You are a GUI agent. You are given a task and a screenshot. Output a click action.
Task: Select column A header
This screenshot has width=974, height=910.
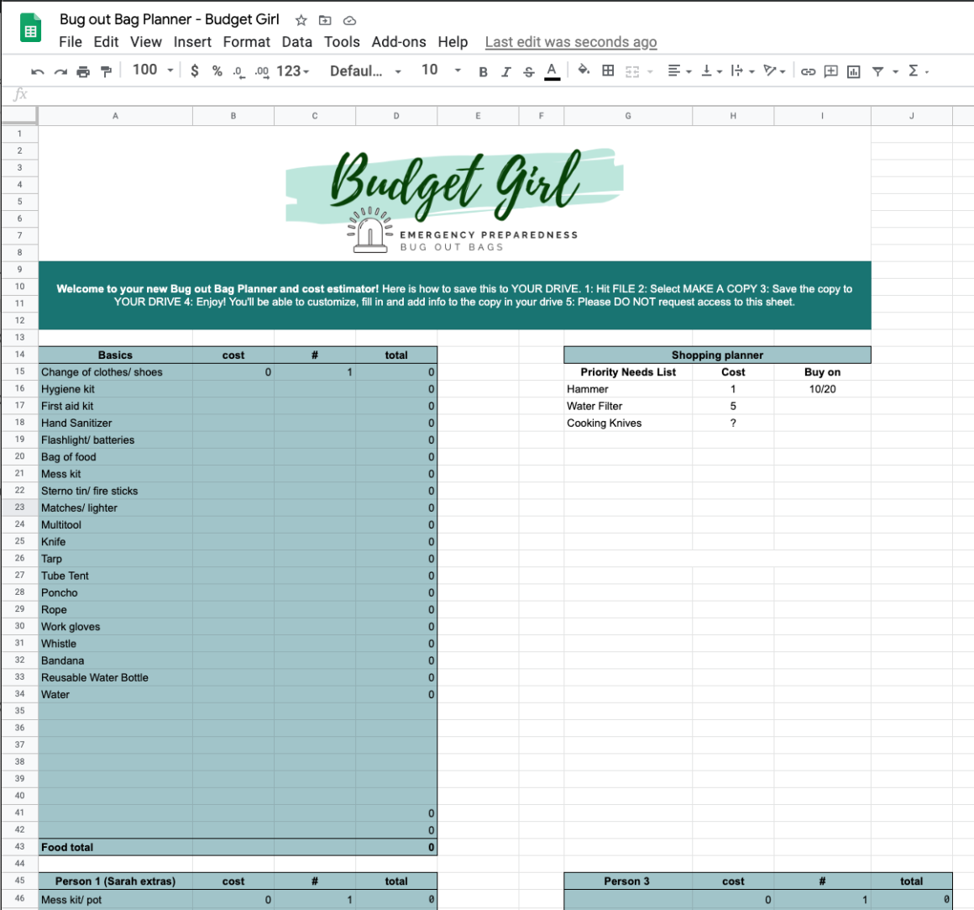coord(116,116)
